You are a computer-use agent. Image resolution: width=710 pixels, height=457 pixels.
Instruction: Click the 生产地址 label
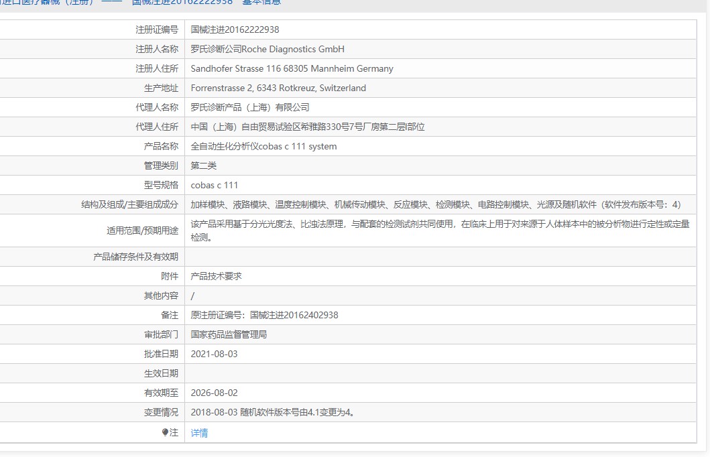point(161,88)
